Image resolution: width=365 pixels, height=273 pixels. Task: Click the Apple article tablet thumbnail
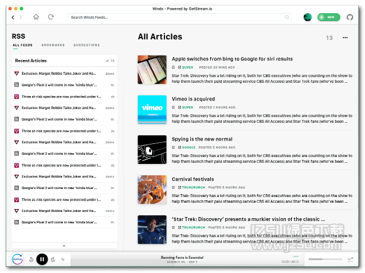pyautogui.click(x=152, y=70)
